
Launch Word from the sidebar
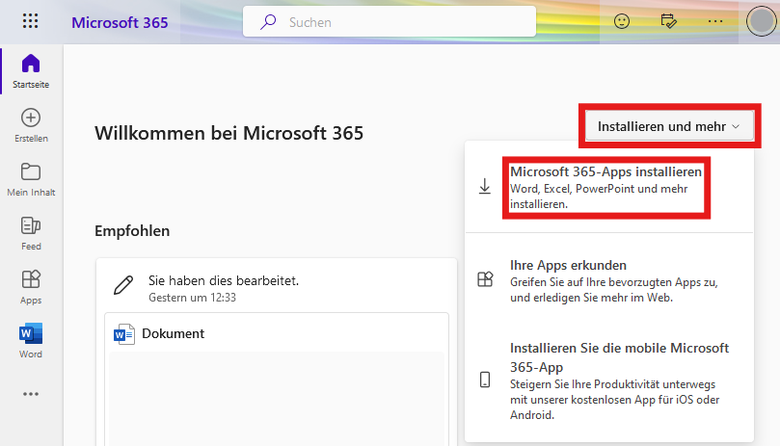[30, 341]
